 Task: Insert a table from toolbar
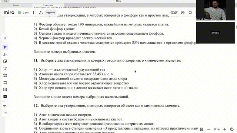coord(5,89)
